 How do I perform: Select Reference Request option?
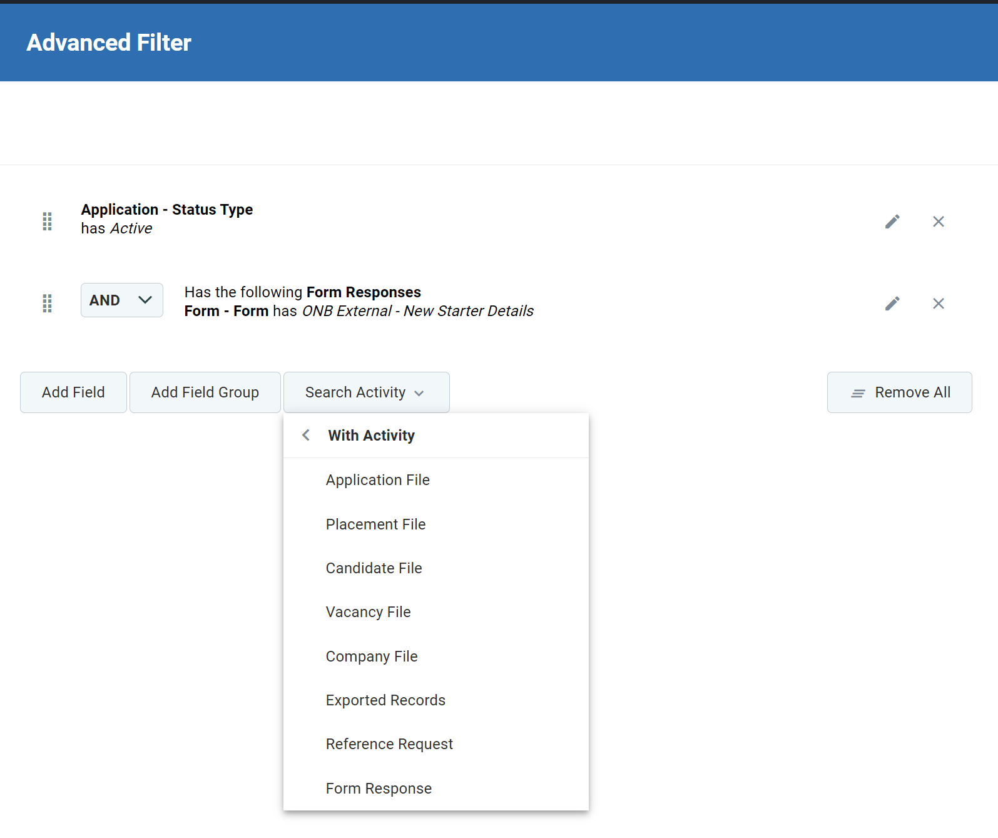(436, 744)
